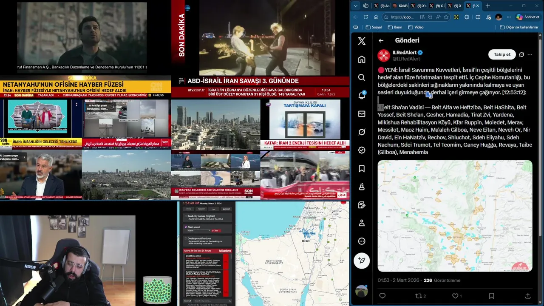
Task: Close the active X tab
Action: pos(478,6)
